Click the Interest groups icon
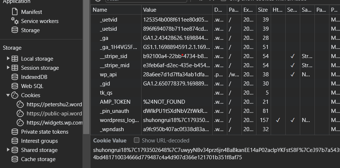 15,141
